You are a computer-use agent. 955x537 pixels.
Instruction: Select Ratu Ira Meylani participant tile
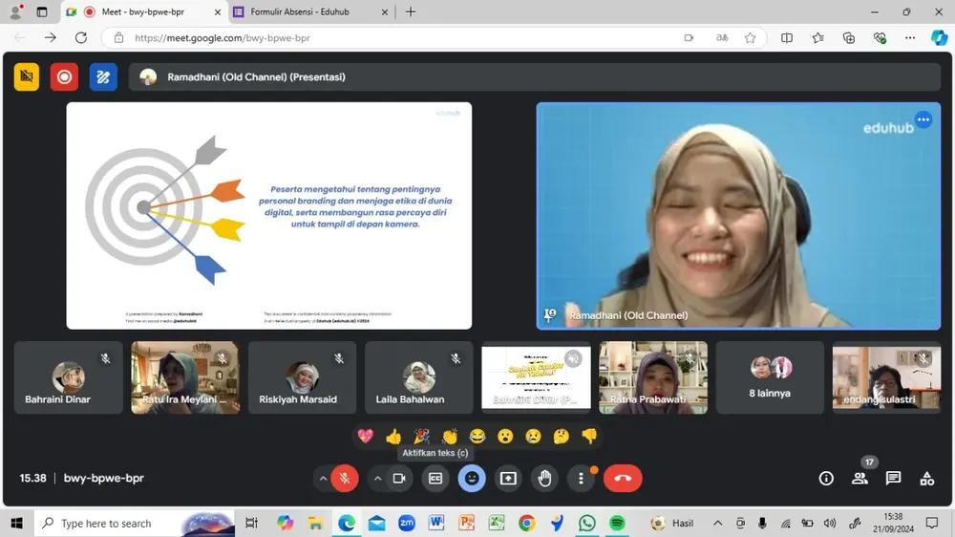coord(185,377)
